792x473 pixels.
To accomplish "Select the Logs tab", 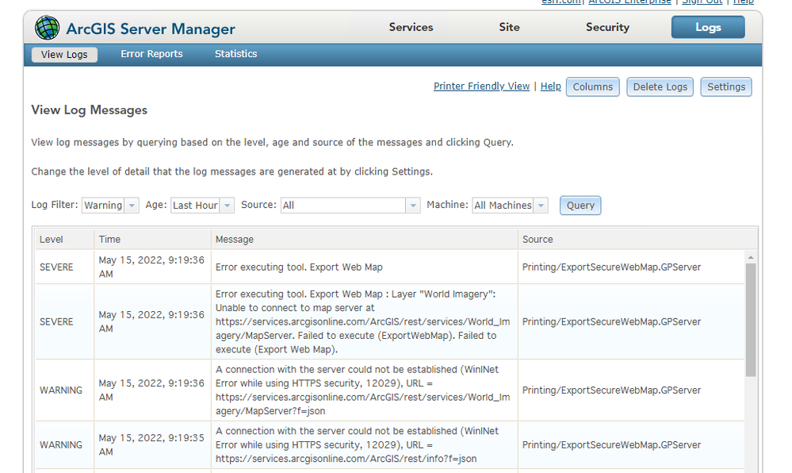I will coord(707,27).
